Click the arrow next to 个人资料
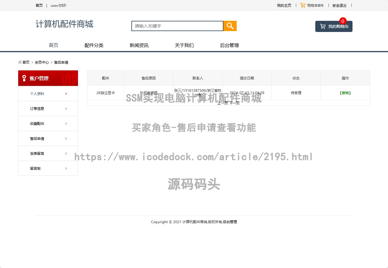This screenshot has height=268, width=388. (66, 94)
